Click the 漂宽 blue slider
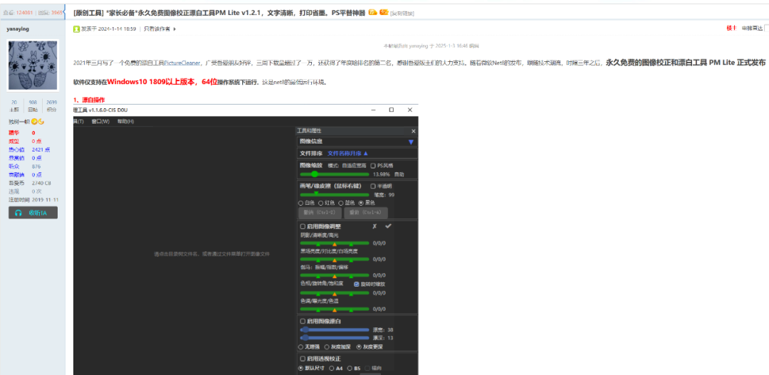The image size is (769, 375). tap(334, 330)
